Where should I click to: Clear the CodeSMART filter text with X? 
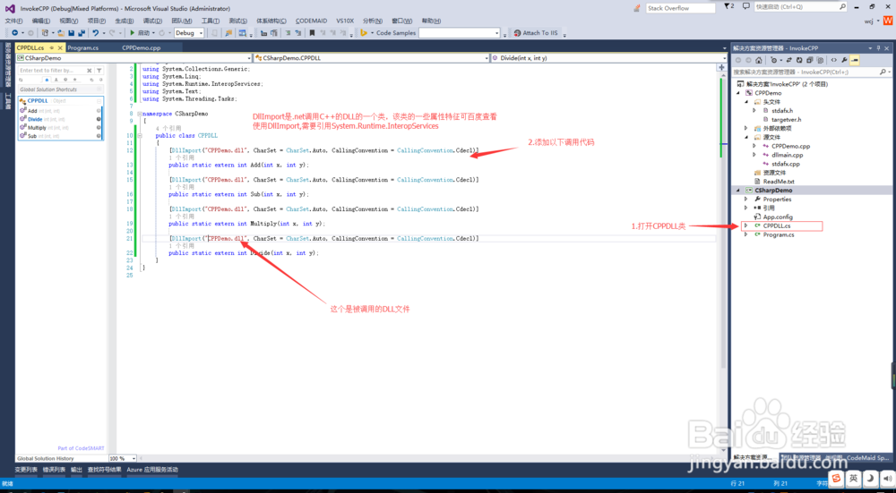(x=89, y=70)
